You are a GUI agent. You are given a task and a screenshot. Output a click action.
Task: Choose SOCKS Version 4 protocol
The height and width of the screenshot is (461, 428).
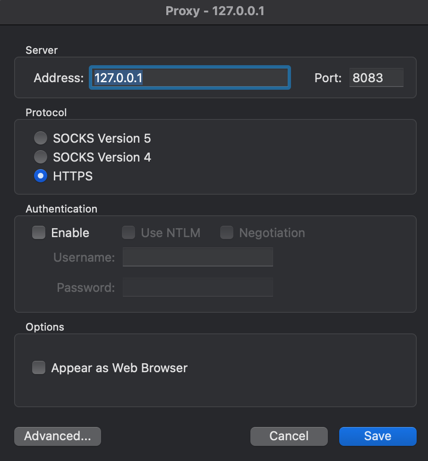(x=41, y=157)
